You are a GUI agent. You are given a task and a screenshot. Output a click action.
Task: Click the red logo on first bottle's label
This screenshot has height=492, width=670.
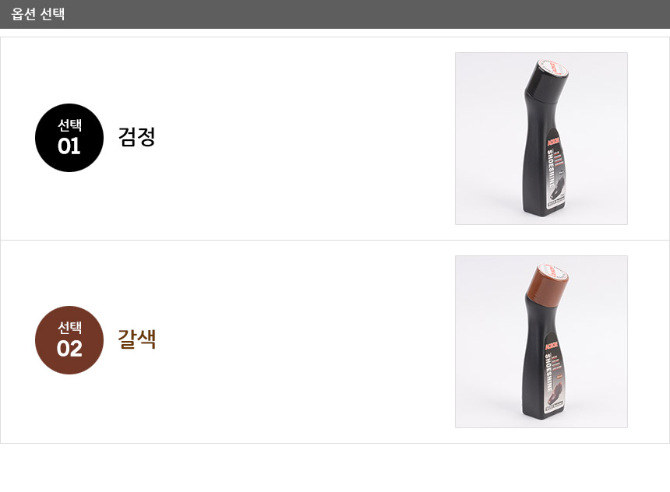point(553,142)
